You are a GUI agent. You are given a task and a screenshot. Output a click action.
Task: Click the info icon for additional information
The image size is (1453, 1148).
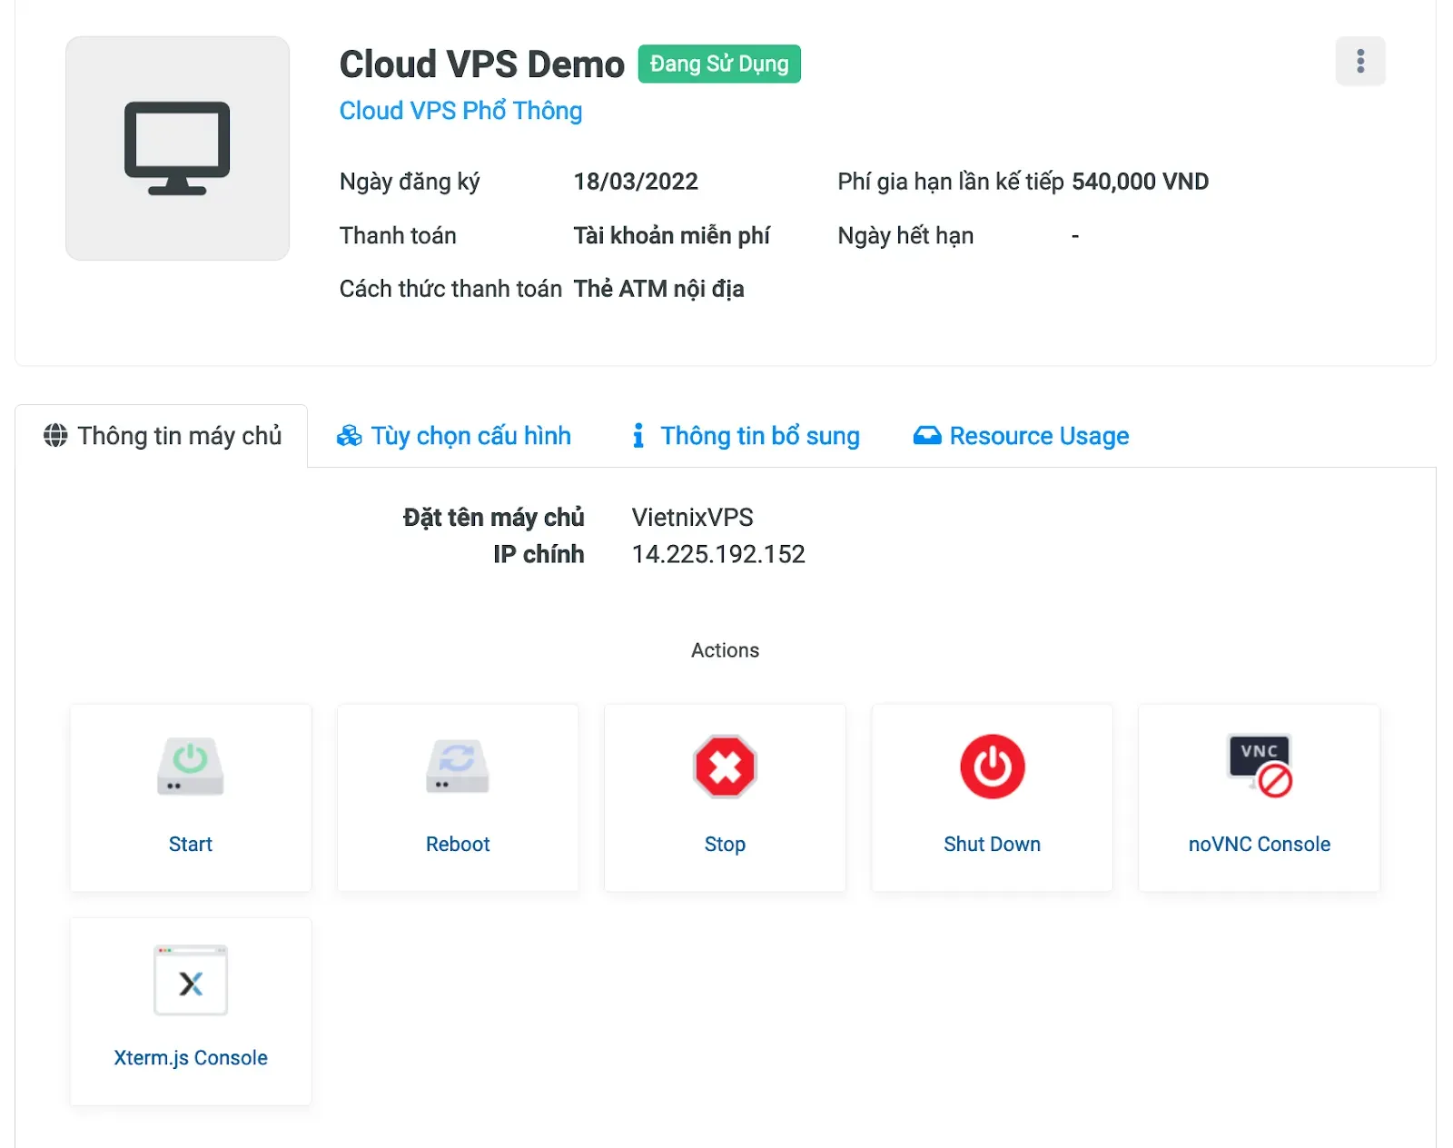[x=638, y=436]
